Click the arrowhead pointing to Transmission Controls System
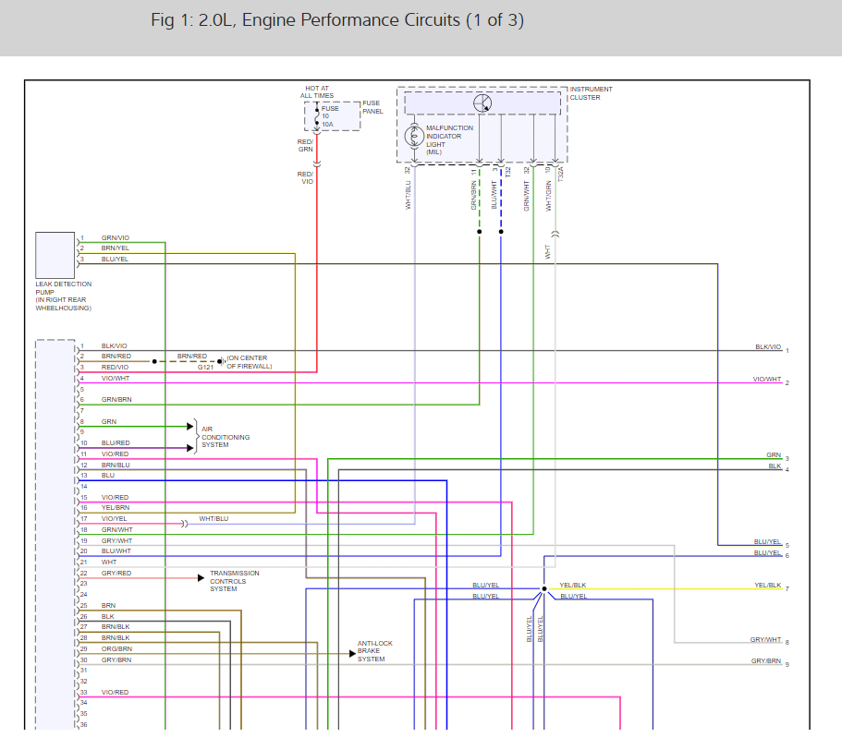This screenshot has width=842, height=750. (201, 578)
